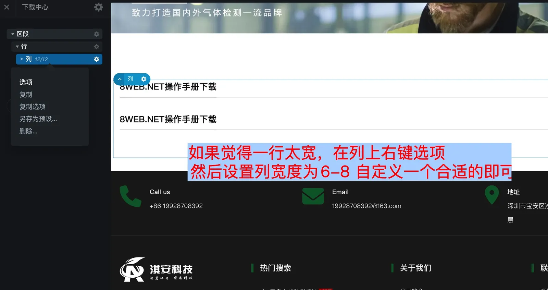Open page settings gear beside 下载中心
Viewport: 548px width, 290px height.
coord(98,7)
